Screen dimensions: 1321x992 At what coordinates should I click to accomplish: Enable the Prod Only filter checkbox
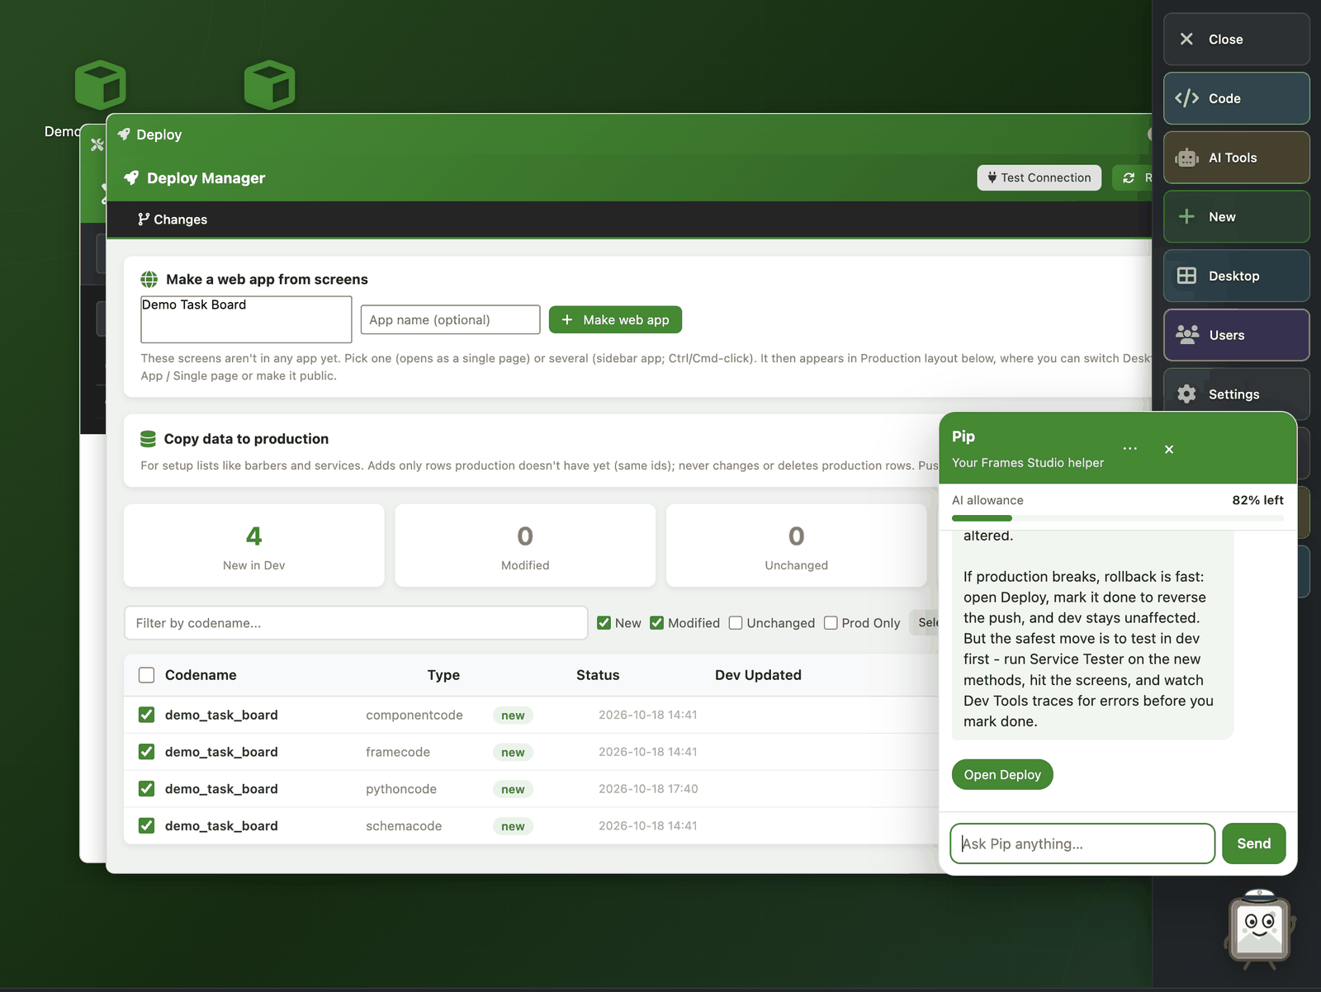[831, 623]
